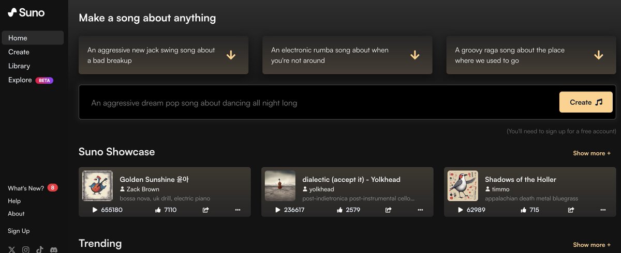Focus the song description input field
This screenshot has width=621, height=253.
(x=319, y=102)
